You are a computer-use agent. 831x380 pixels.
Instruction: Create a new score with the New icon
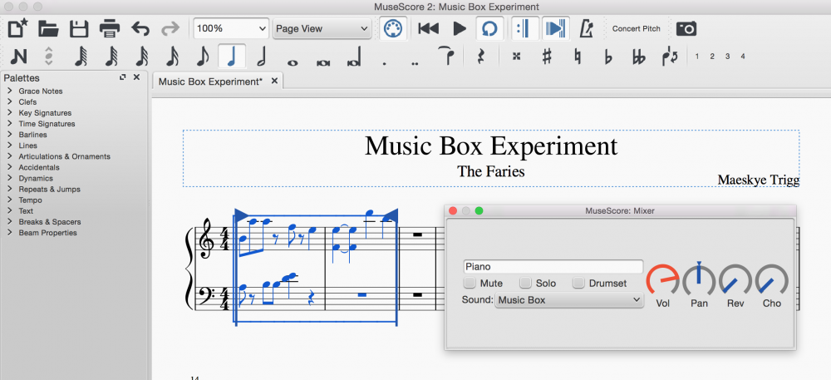coord(18,28)
